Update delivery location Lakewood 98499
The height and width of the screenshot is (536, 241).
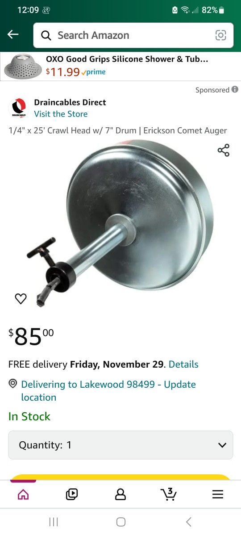click(x=108, y=391)
